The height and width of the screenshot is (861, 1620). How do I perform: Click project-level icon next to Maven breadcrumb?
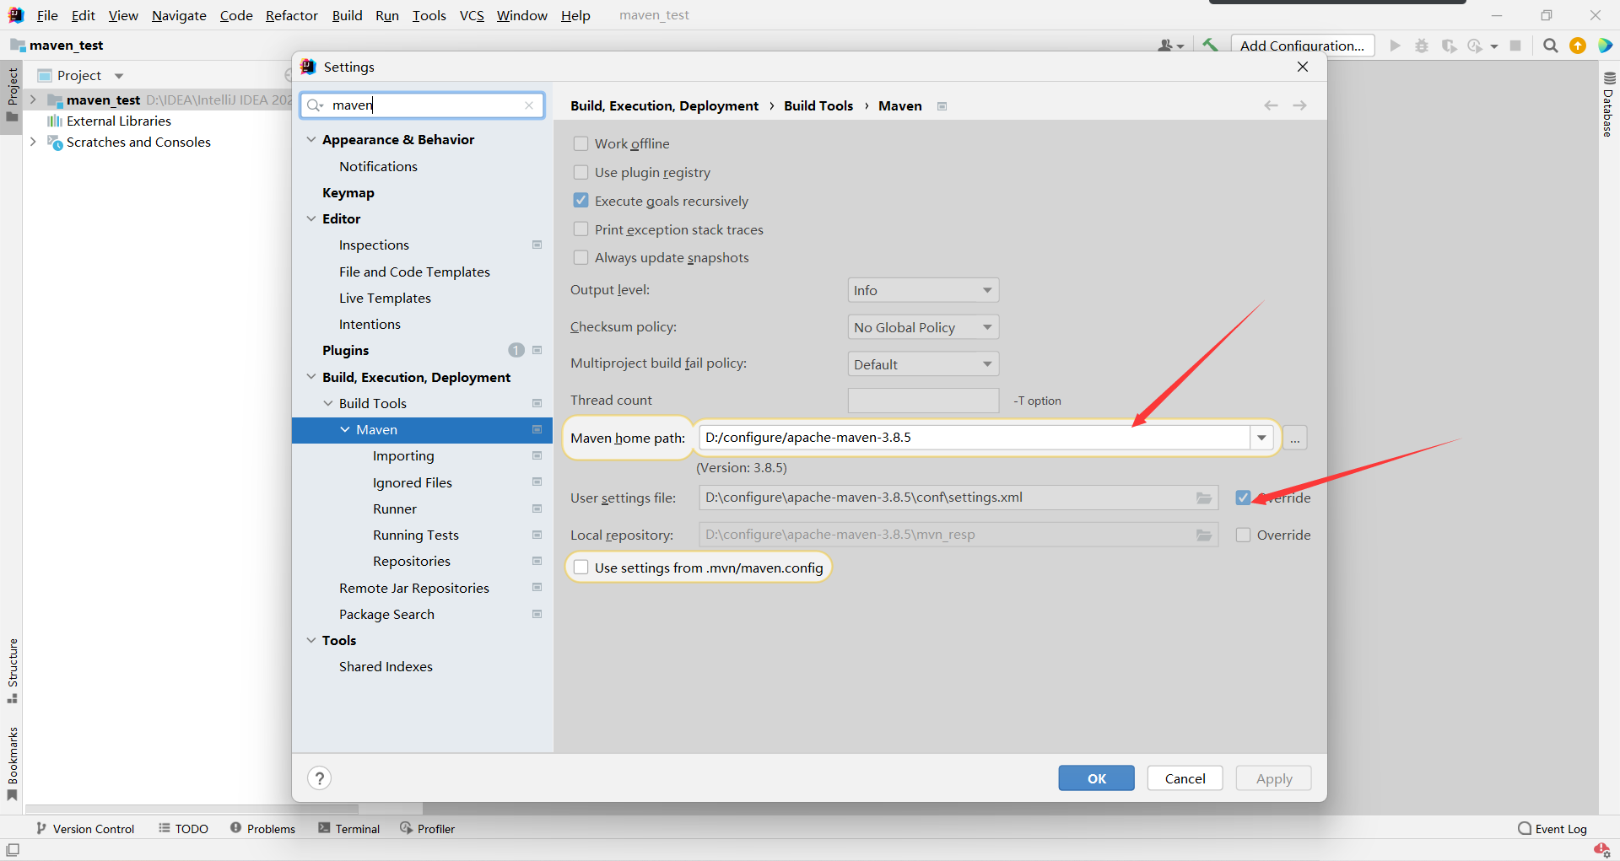pyautogui.click(x=942, y=106)
